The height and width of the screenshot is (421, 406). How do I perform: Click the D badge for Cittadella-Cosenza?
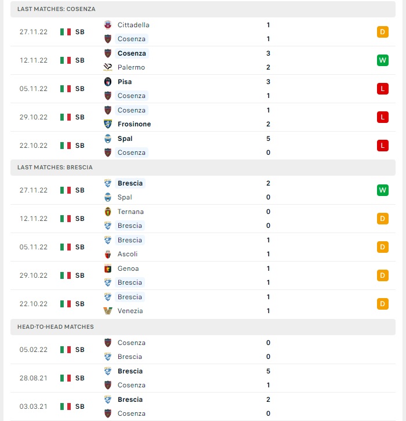click(382, 32)
